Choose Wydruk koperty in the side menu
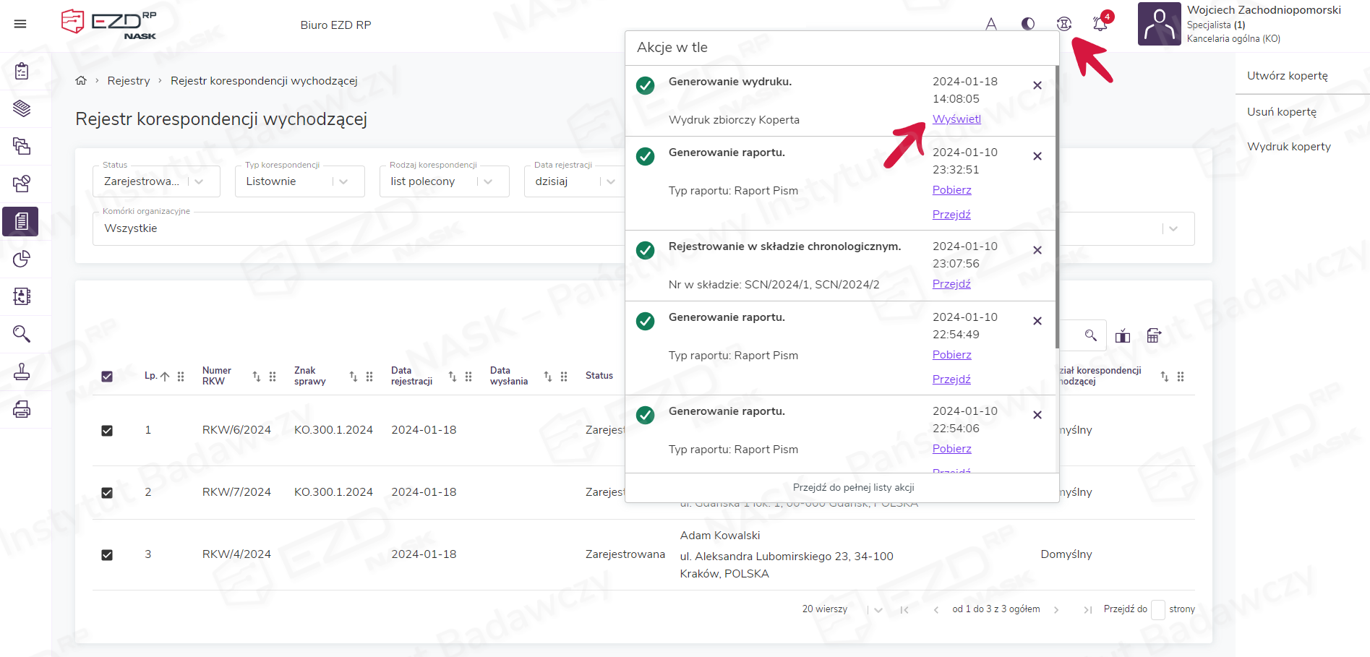This screenshot has height=657, width=1370. 1288,147
